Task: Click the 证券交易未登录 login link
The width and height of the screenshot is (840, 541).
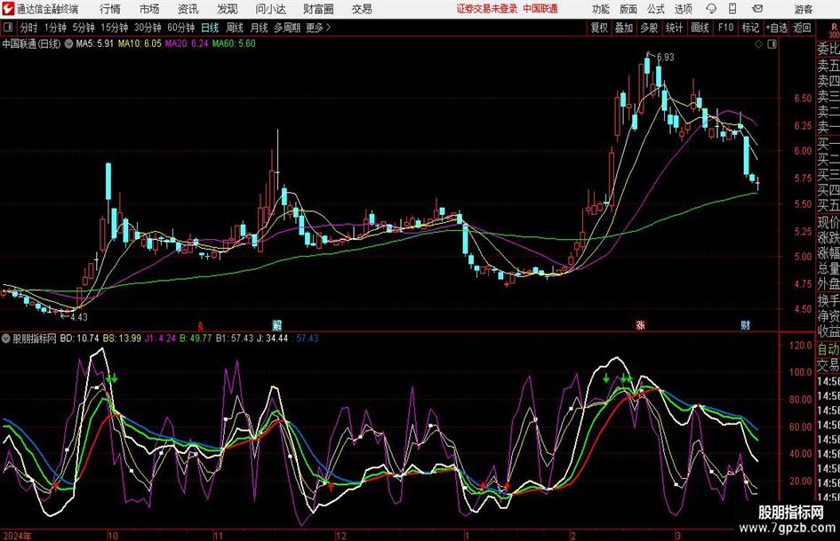Action: coord(487,9)
